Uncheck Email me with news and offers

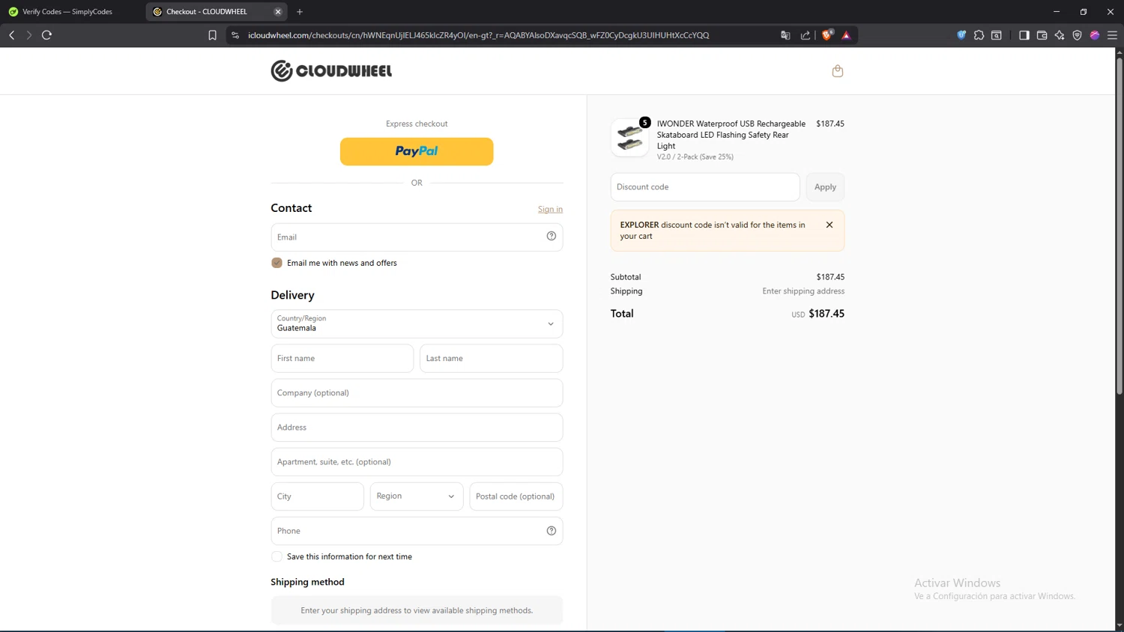[x=277, y=263]
